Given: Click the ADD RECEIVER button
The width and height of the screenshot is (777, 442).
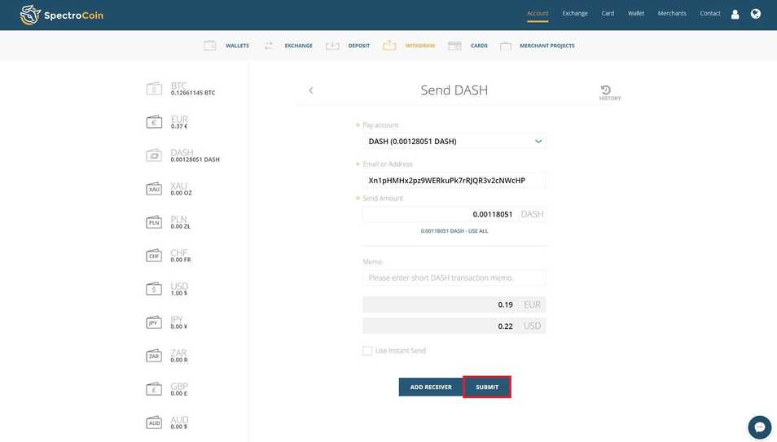Looking at the screenshot, I should point(431,387).
